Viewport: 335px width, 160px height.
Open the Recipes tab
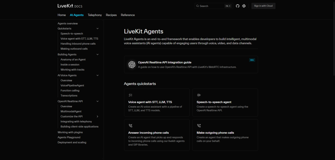[111, 15]
